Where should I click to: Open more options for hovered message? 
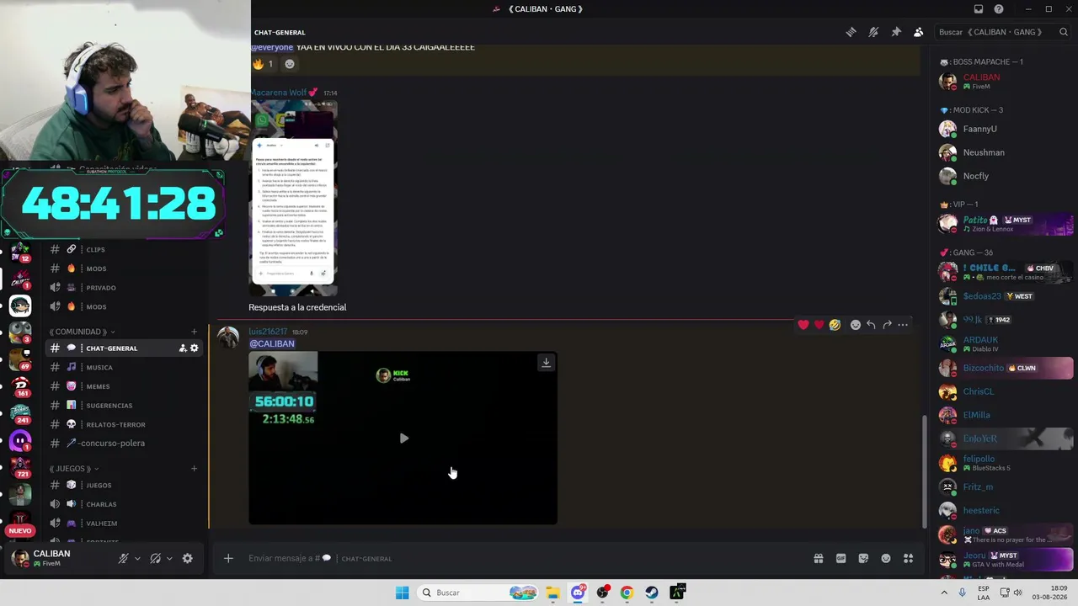pos(903,325)
